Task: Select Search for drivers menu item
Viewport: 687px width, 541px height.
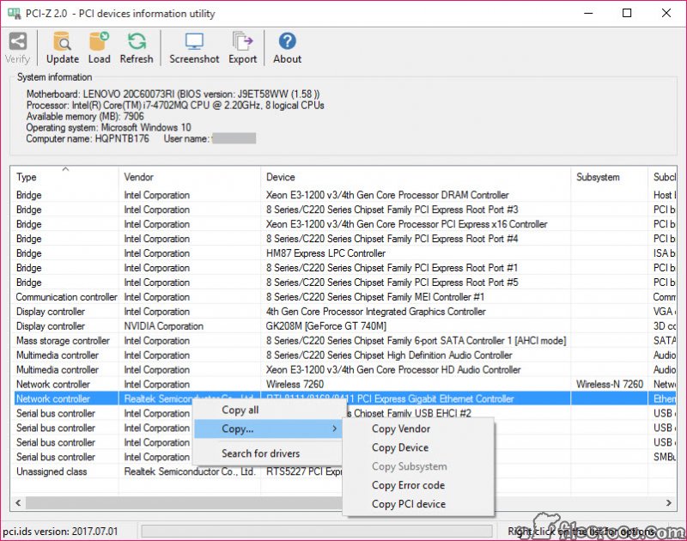Action: click(x=267, y=453)
